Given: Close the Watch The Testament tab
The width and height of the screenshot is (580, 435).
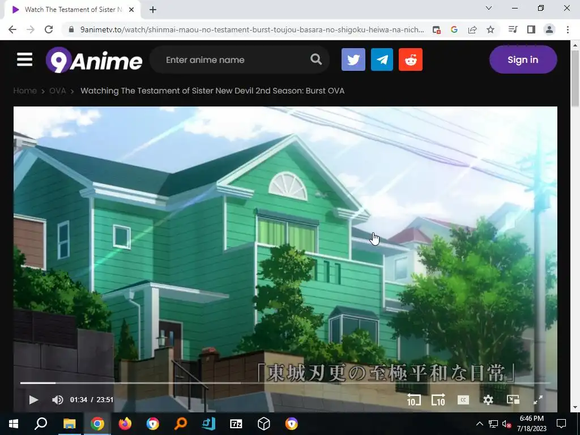Looking at the screenshot, I should point(131,10).
